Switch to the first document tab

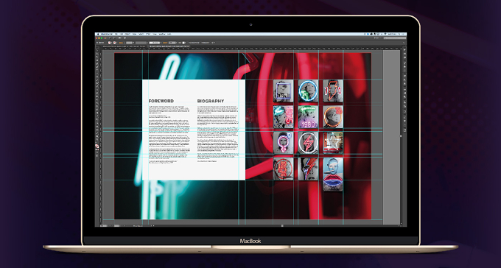tap(124, 46)
